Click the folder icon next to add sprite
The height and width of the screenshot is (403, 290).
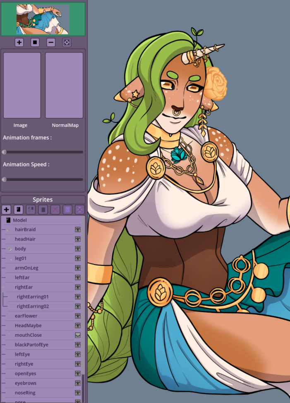pos(18,210)
